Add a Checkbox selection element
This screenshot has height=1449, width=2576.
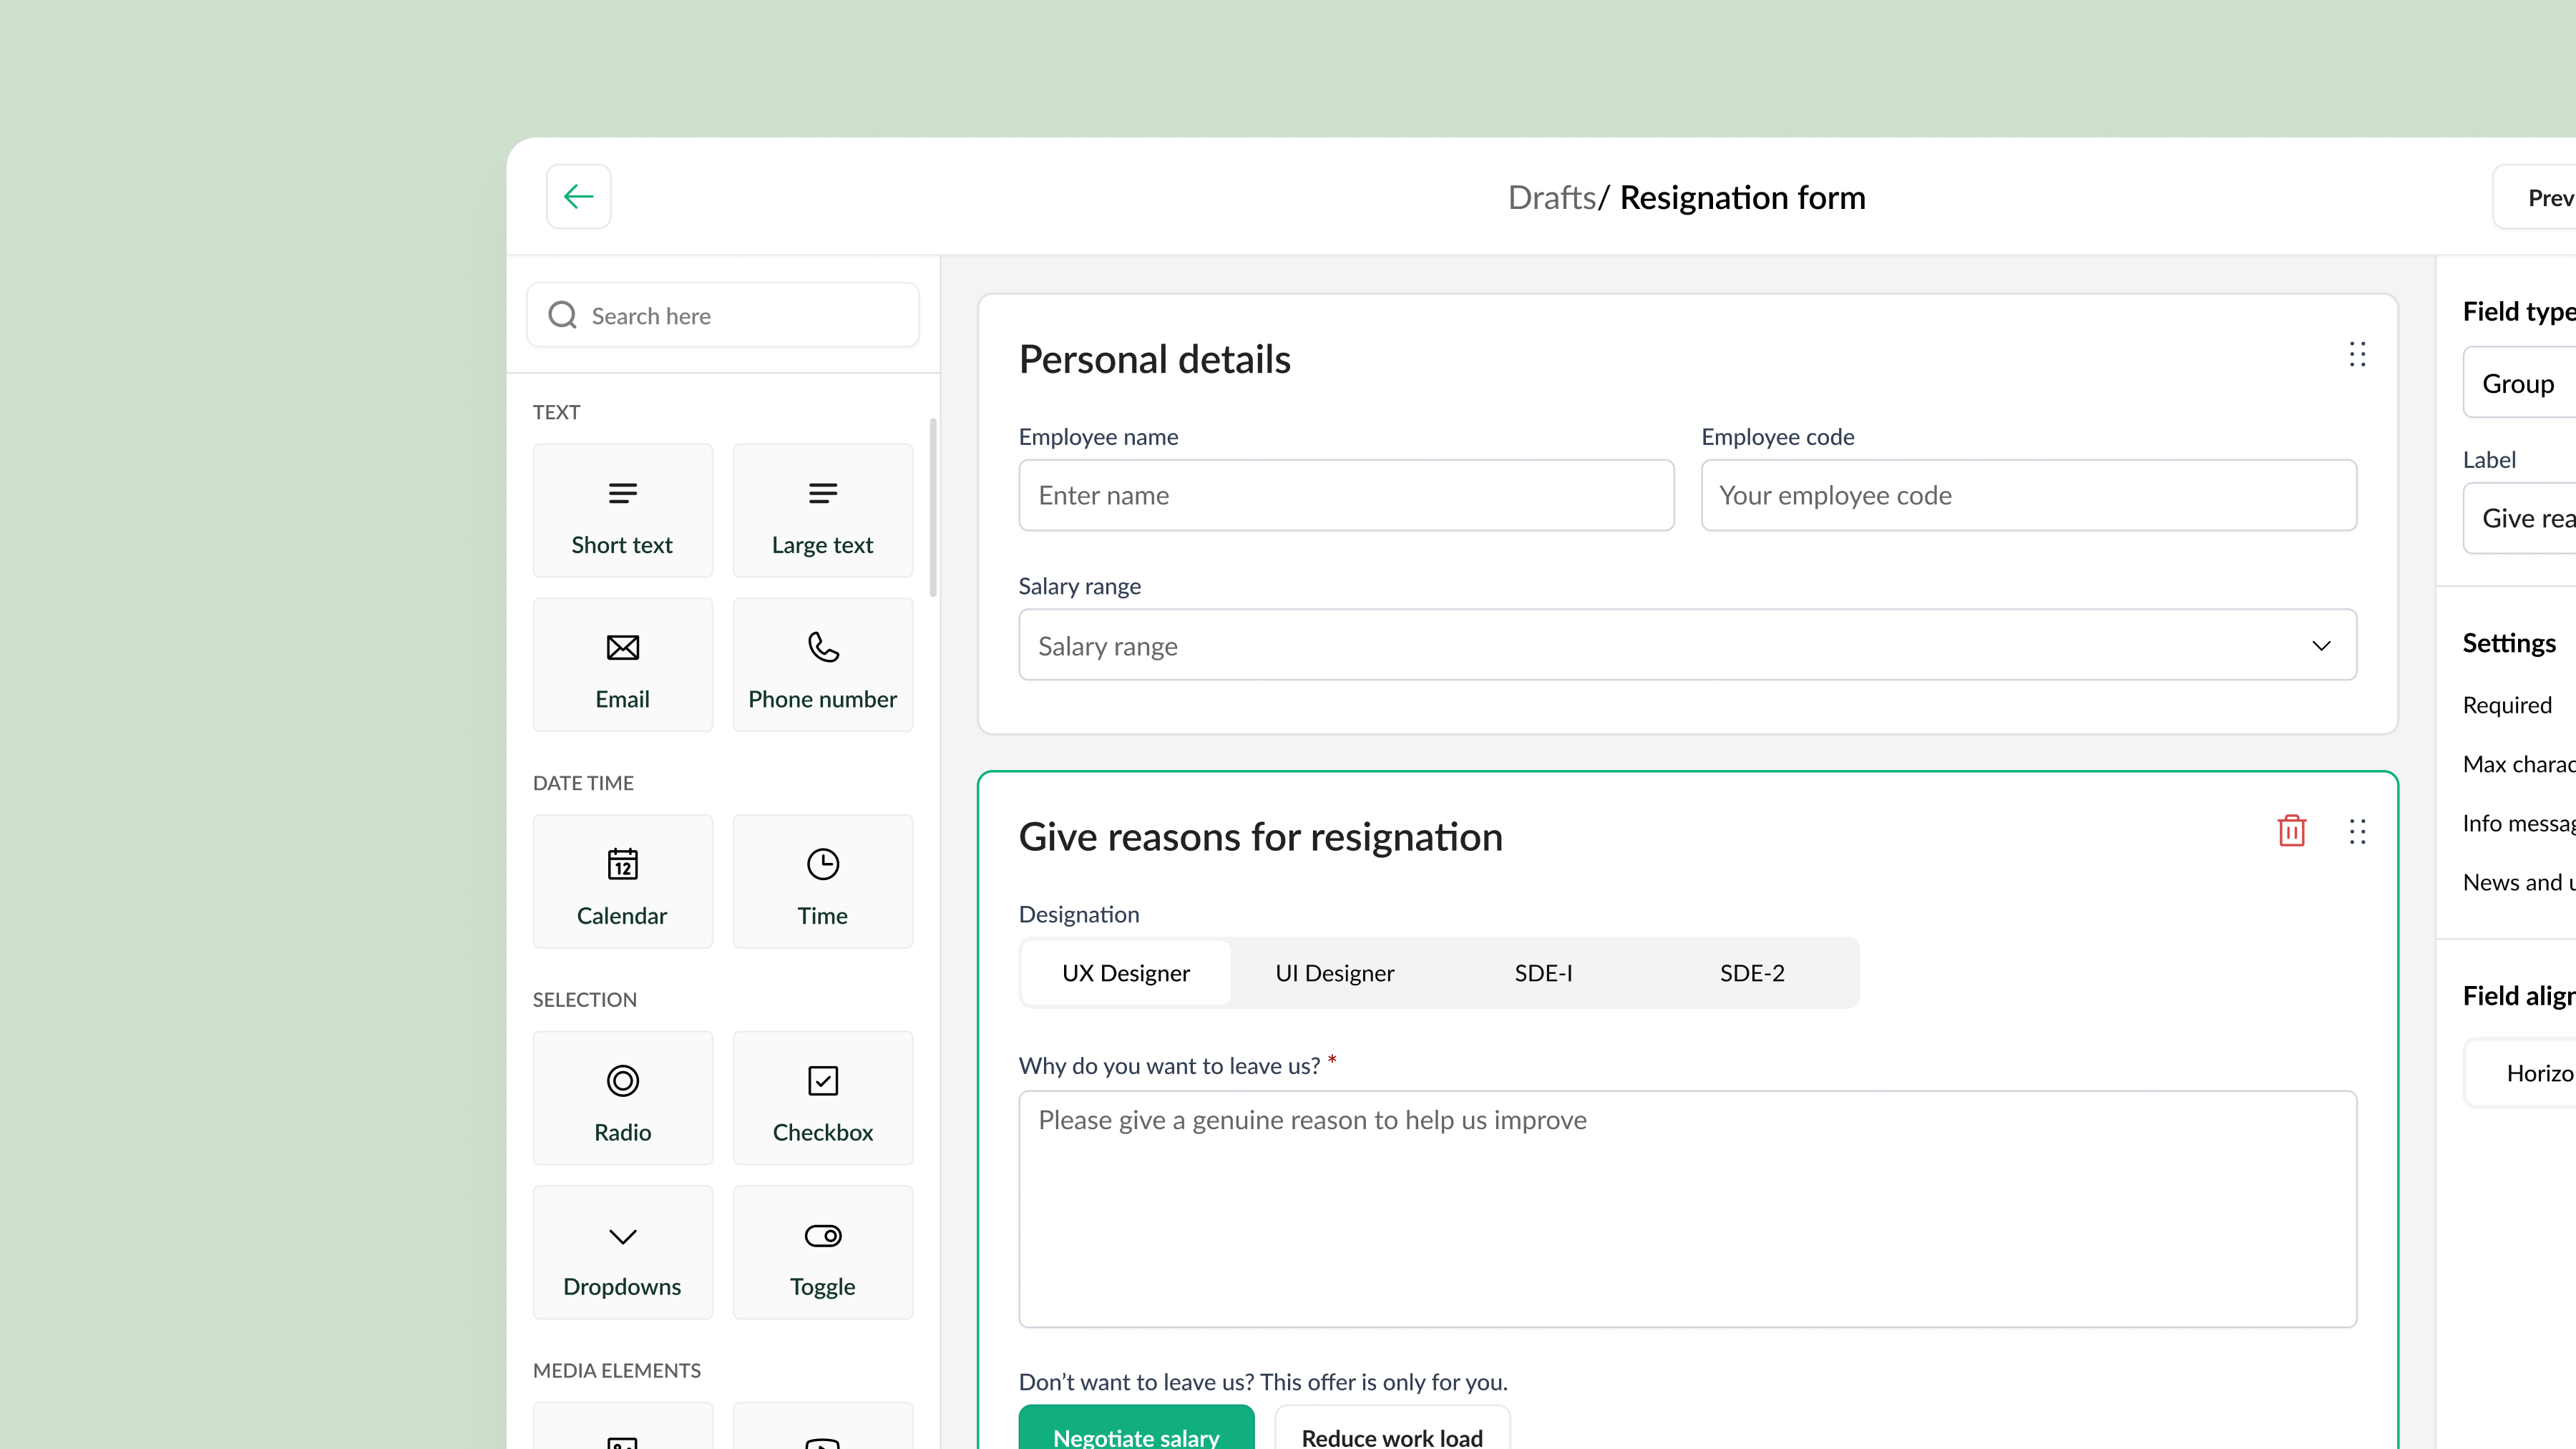point(822,1098)
